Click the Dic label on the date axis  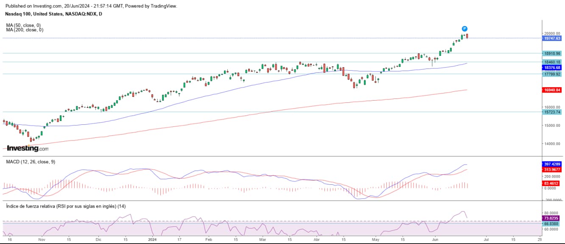(x=98, y=239)
